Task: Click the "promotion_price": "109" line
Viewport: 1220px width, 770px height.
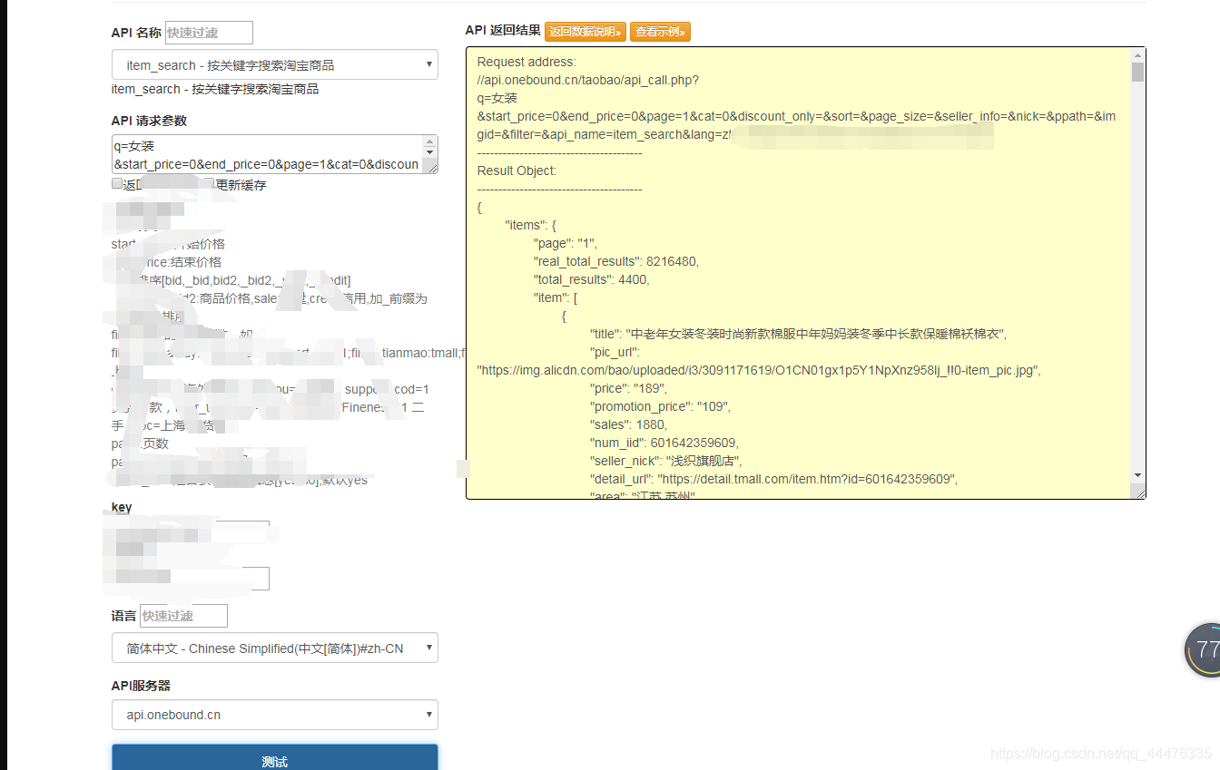Action: coord(660,406)
